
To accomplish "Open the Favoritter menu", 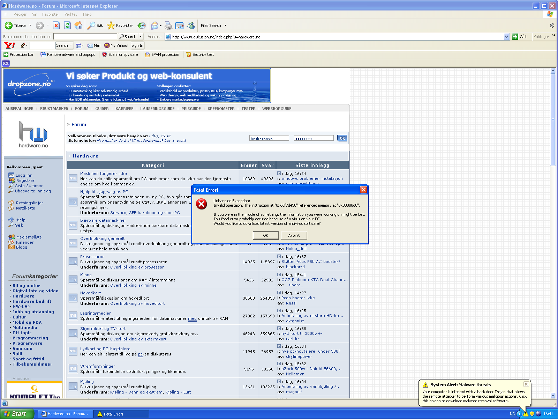I will (x=51, y=14).
